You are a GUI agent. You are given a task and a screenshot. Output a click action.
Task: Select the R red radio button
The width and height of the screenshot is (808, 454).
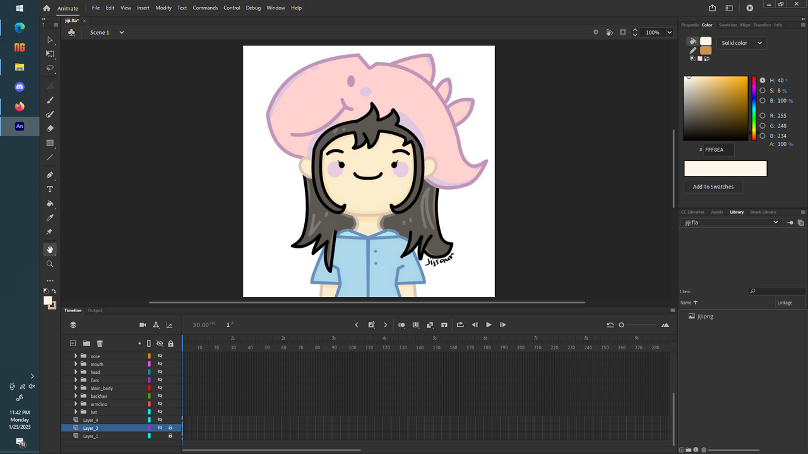[x=763, y=116]
